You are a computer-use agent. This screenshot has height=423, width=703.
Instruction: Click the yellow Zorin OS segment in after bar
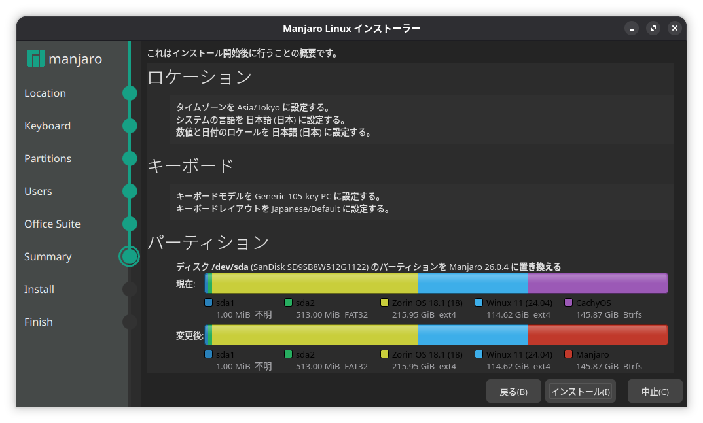pyautogui.click(x=315, y=335)
